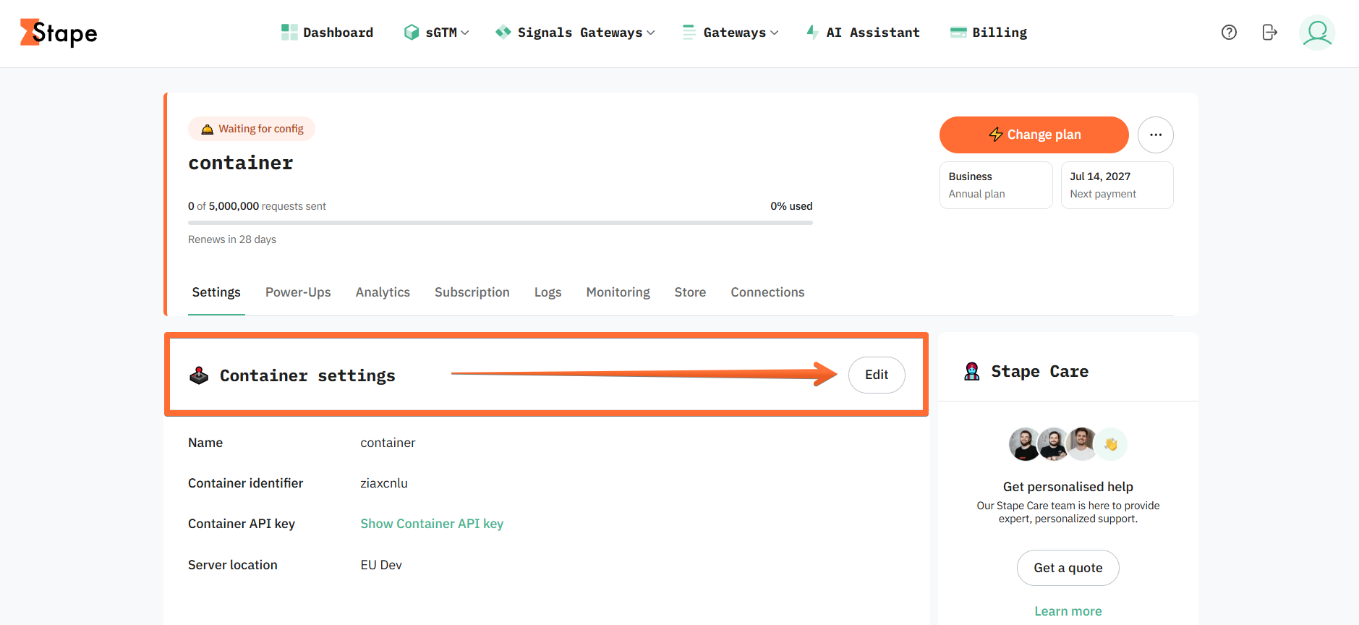Image resolution: width=1359 pixels, height=625 pixels.
Task: Click the Dashboard grid icon
Action: coord(289,33)
